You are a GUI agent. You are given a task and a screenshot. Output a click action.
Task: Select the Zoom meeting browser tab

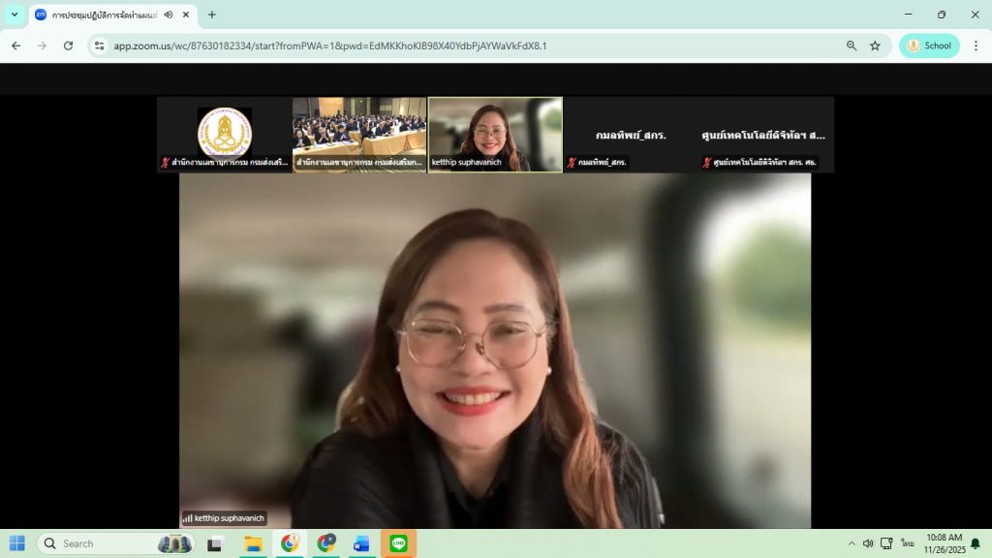point(97,15)
